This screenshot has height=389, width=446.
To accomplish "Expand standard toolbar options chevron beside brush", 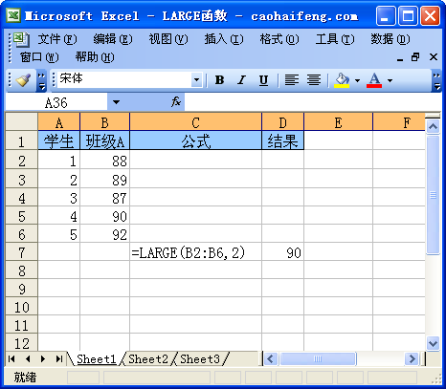I will click(42, 80).
